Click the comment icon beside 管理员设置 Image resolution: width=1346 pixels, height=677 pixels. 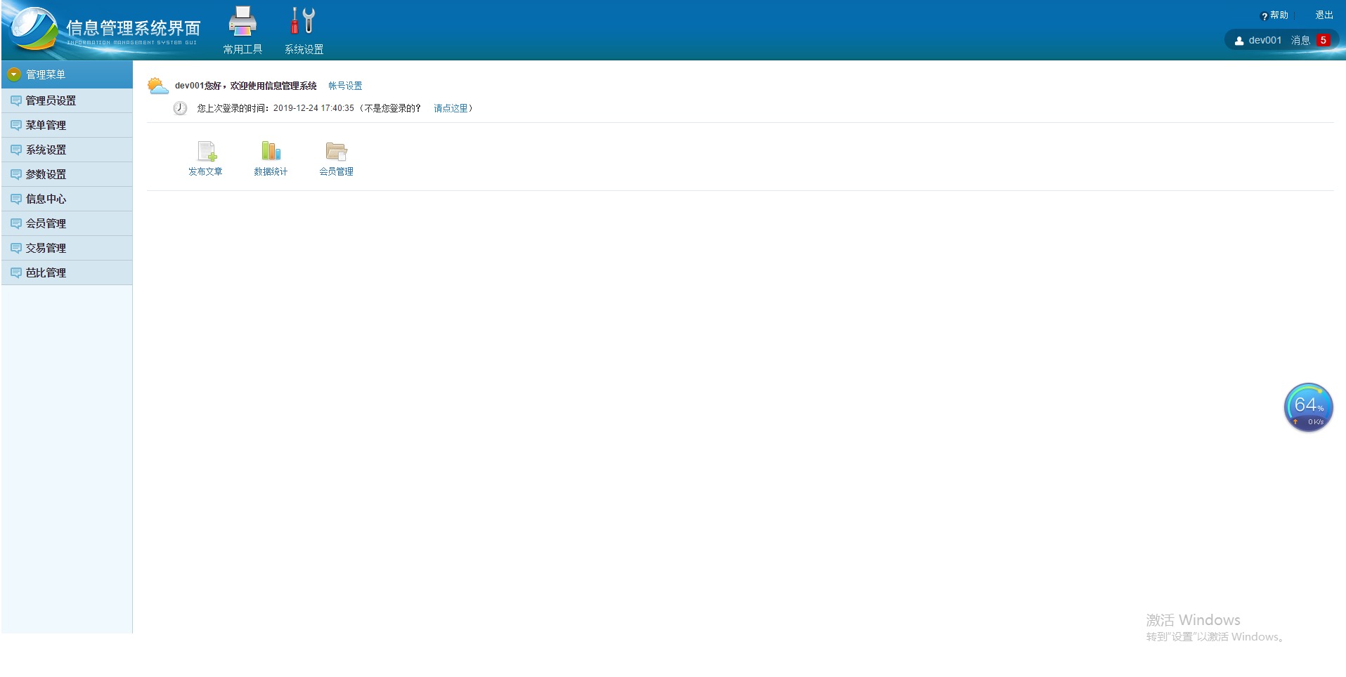tap(16, 100)
